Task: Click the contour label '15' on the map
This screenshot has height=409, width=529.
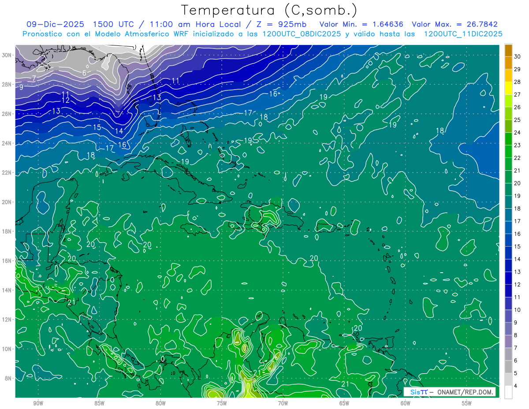Action: pyautogui.click(x=97, y=127)
